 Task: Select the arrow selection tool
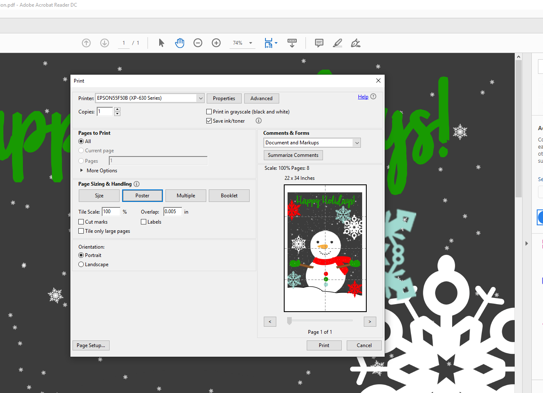point(162,43)
